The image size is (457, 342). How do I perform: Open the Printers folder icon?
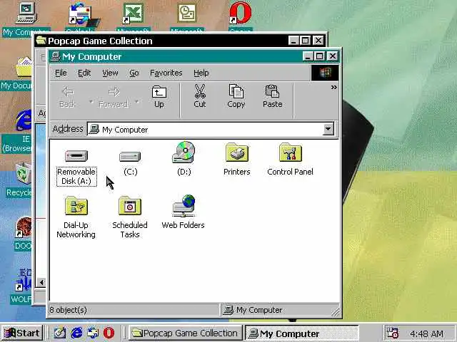(236, 152)
